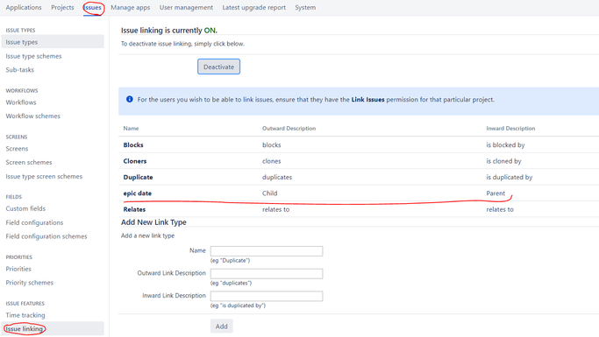This screenshot has height=337, width=599.
Task: Click the blue info icon in banner
Action: (130, 99)
